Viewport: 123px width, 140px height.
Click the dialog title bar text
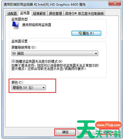(45, 5)
